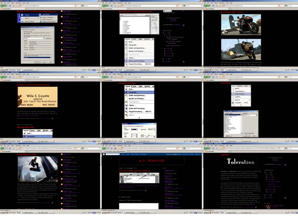Select Control Panel in Start menu image
The width and height of the screenshot is (298, 223).
coord(48,14)
